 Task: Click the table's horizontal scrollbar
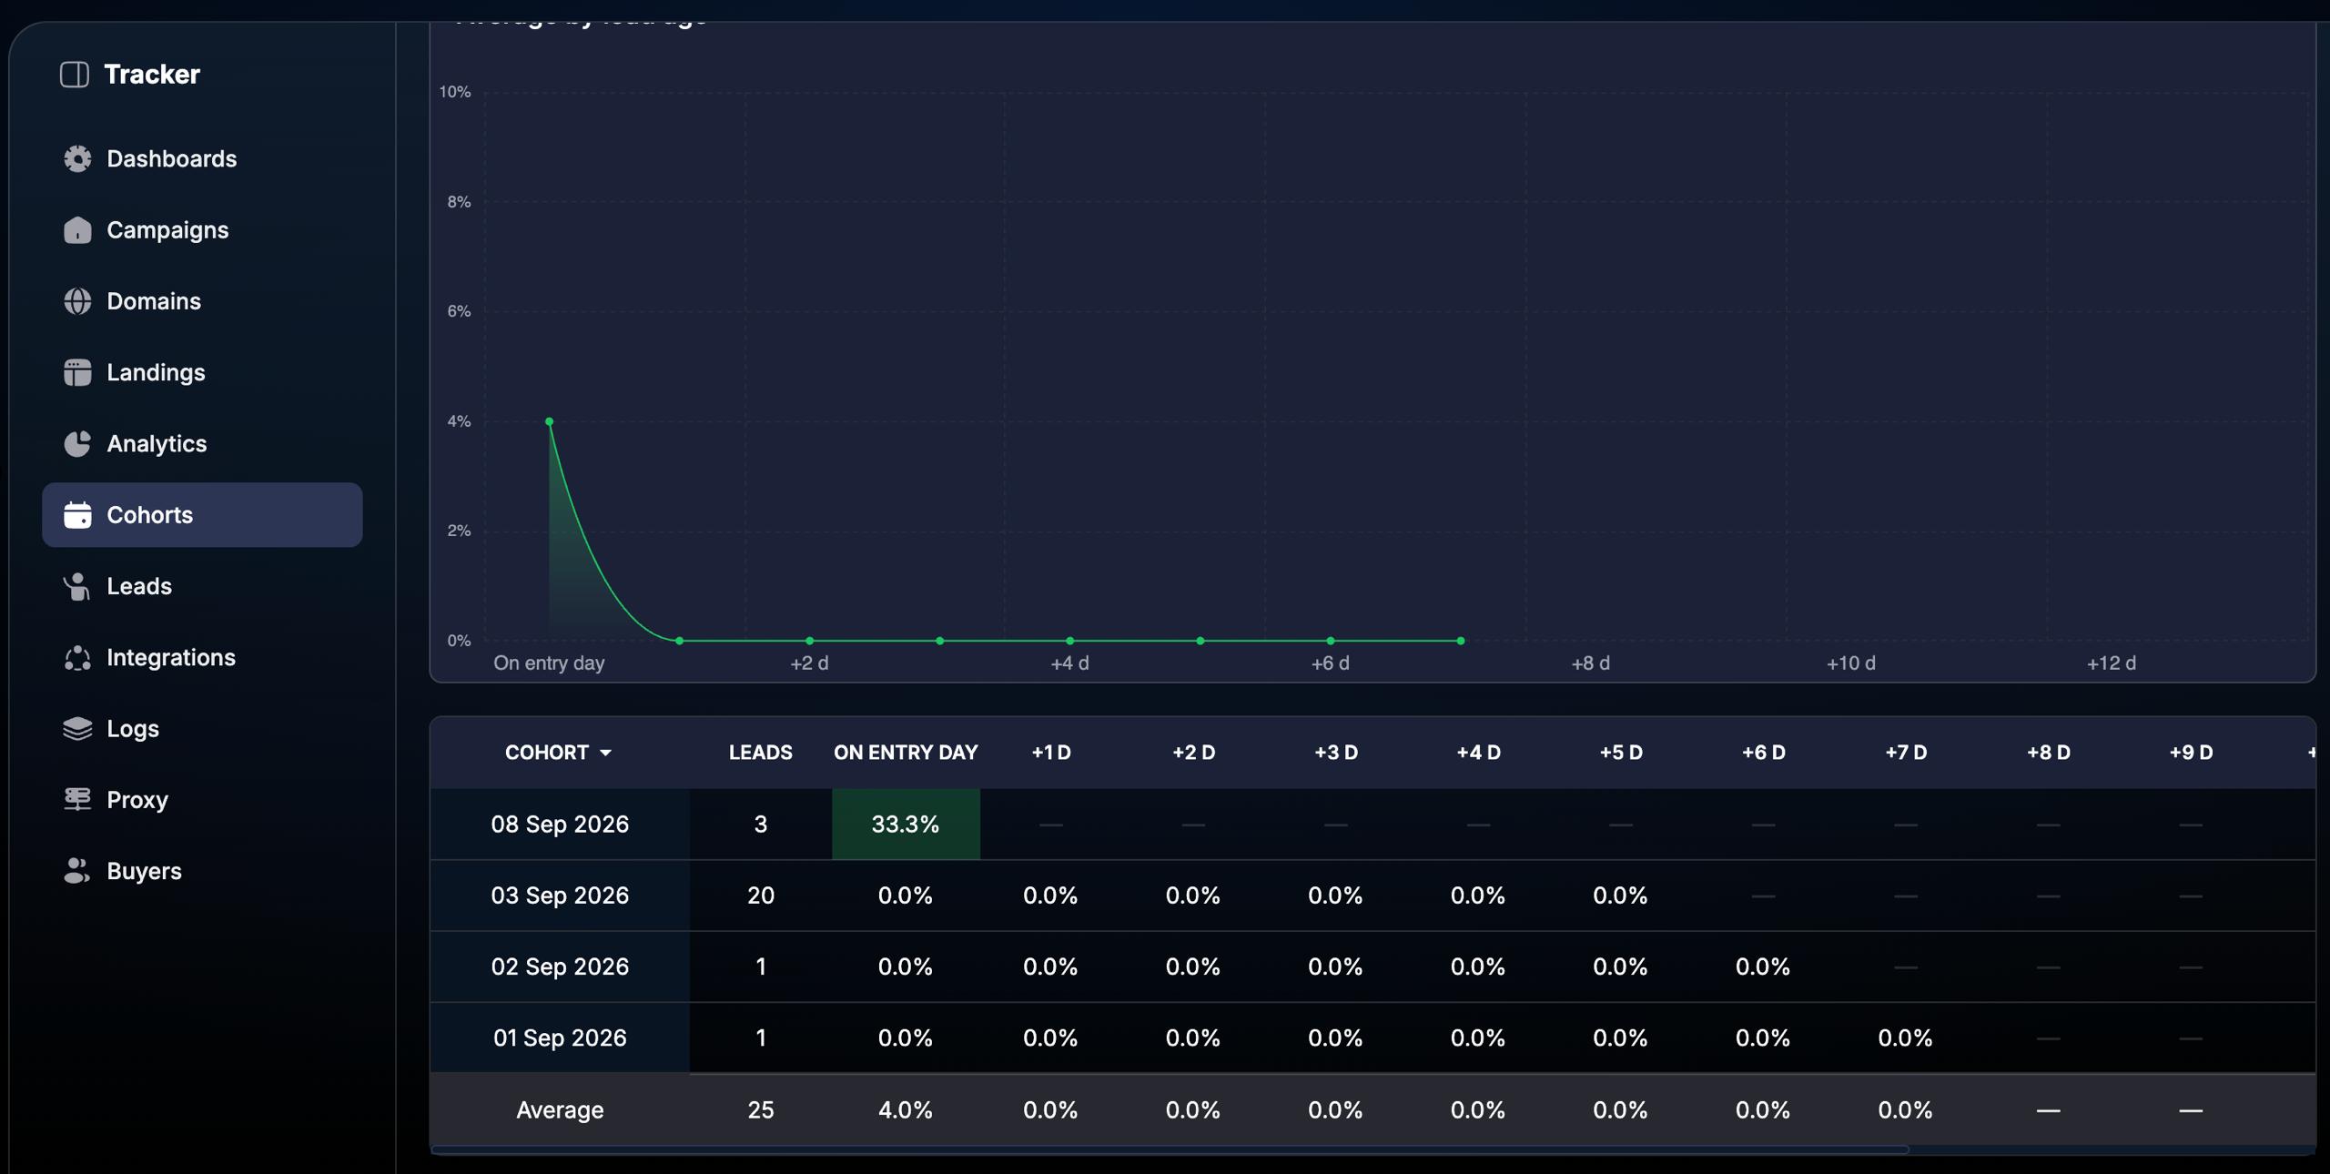1170,1150
